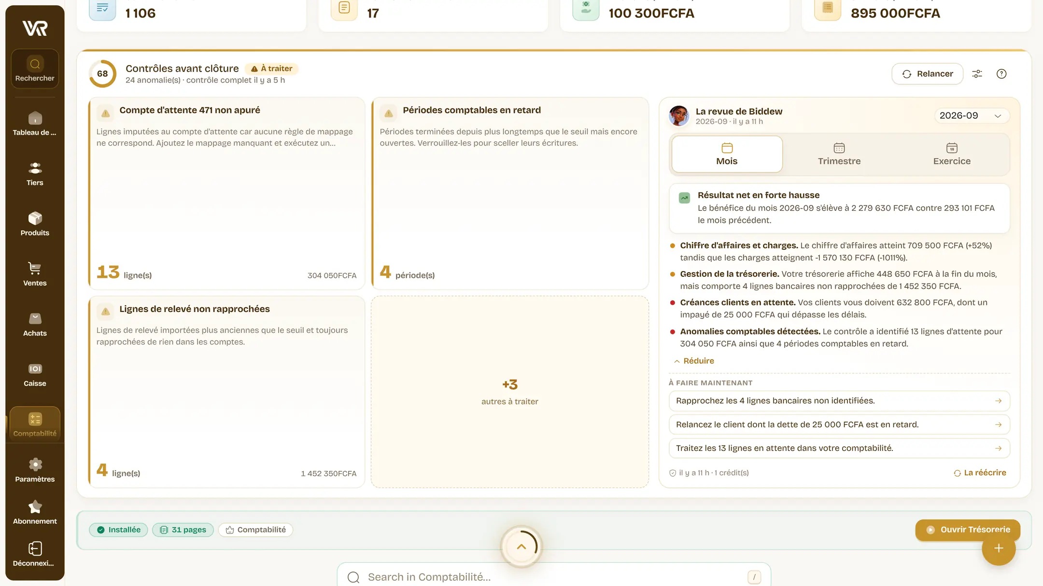
Task: Collapse the review with Réduire
Action: point(694,361)
